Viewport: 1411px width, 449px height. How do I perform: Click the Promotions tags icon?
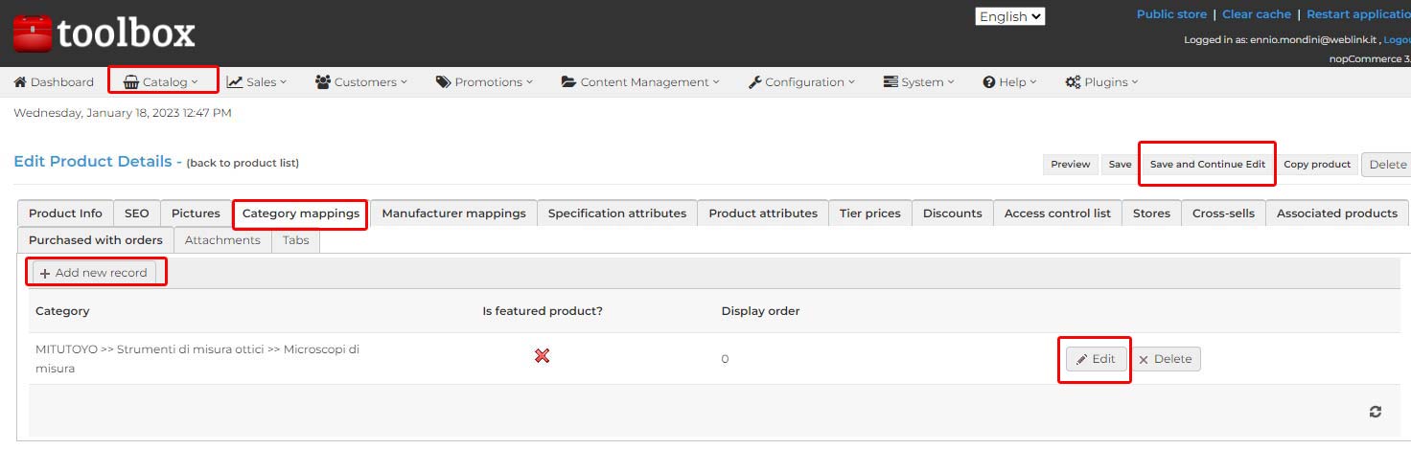tap(443, 82)
